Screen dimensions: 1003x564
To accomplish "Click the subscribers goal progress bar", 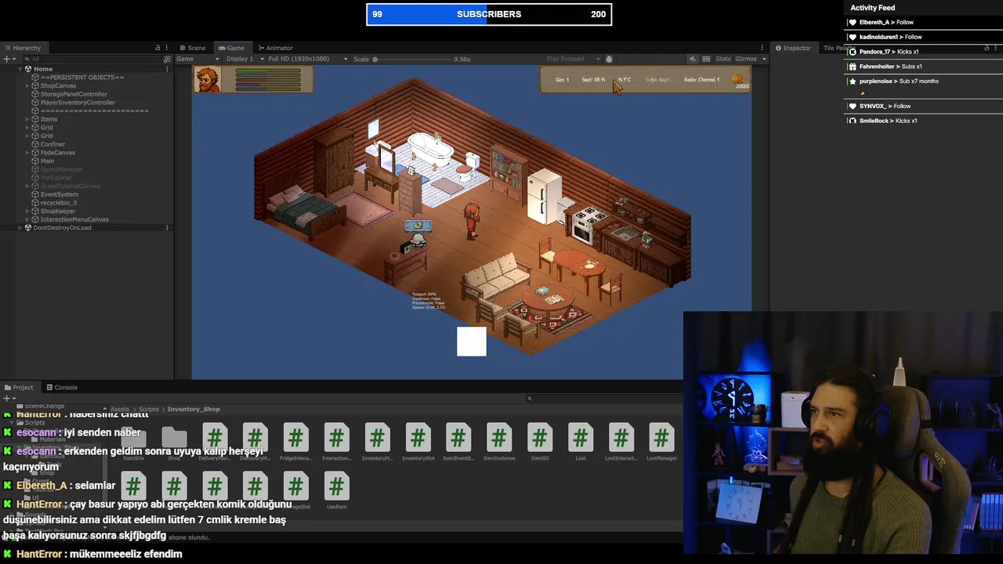I will click(x=489, y=14).
